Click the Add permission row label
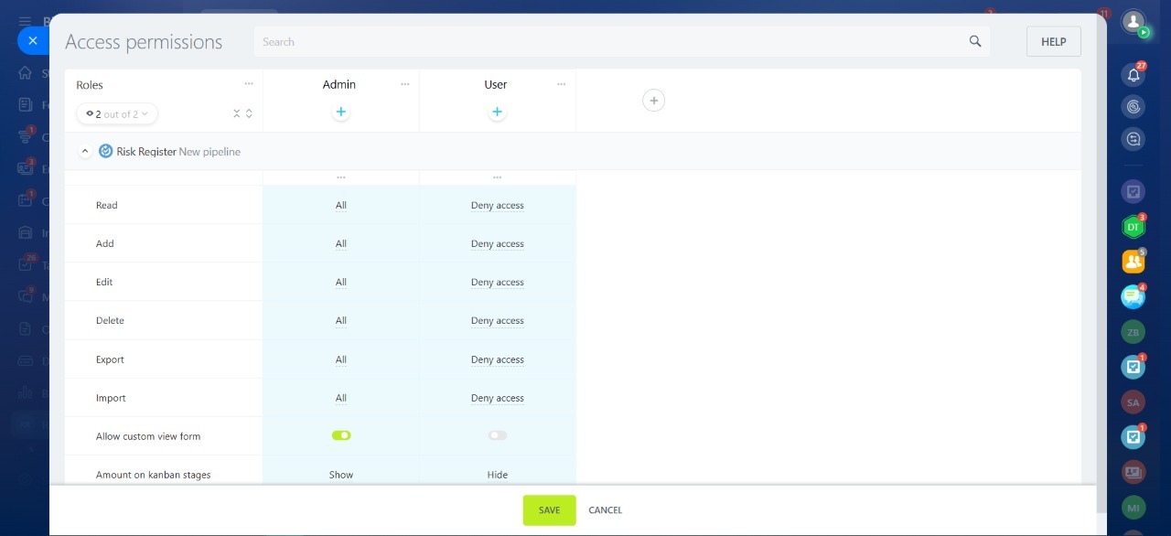This screenshot has height=536, width=1171. 105,243
